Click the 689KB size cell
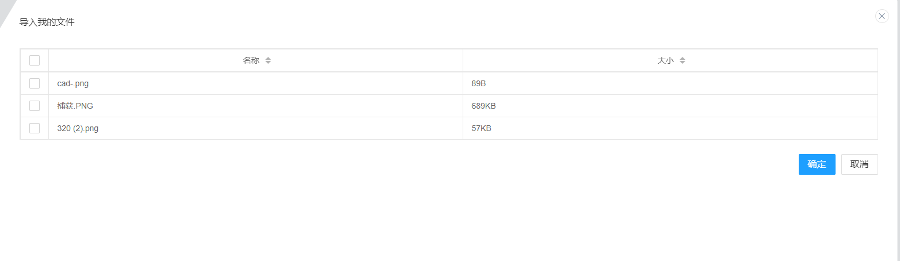The width and height of the screenshot is (900, 261). pos(483,106)
